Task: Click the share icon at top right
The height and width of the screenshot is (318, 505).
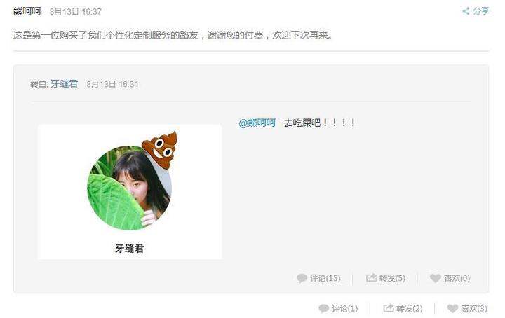Action: [466, 11]
